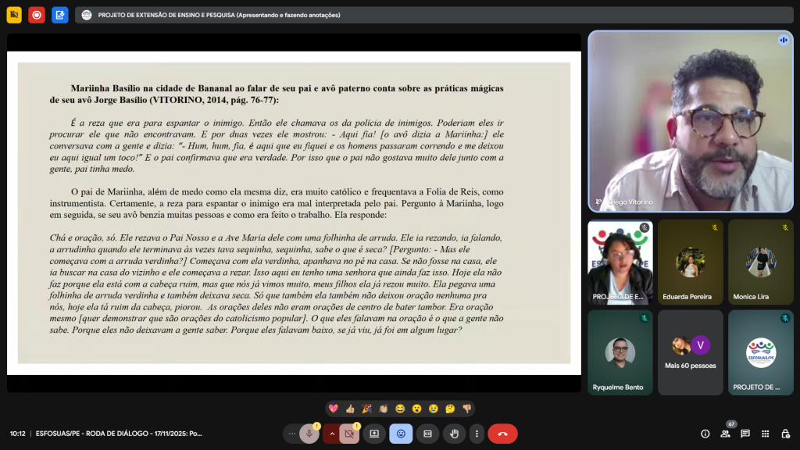Open the chat messages panel
The width and height of the screenshot is (800, 450).
click(745, 434)
